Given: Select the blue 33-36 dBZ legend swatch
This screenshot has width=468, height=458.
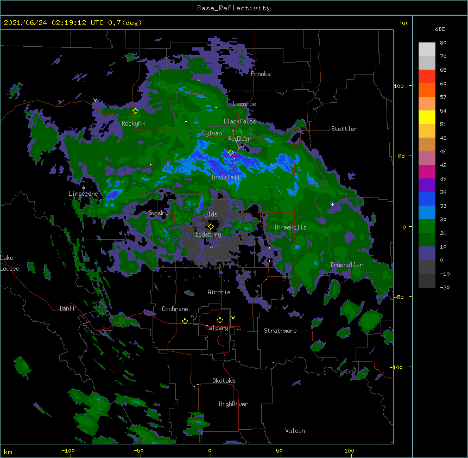Looking at the screenshot, I should coord(427,199).
